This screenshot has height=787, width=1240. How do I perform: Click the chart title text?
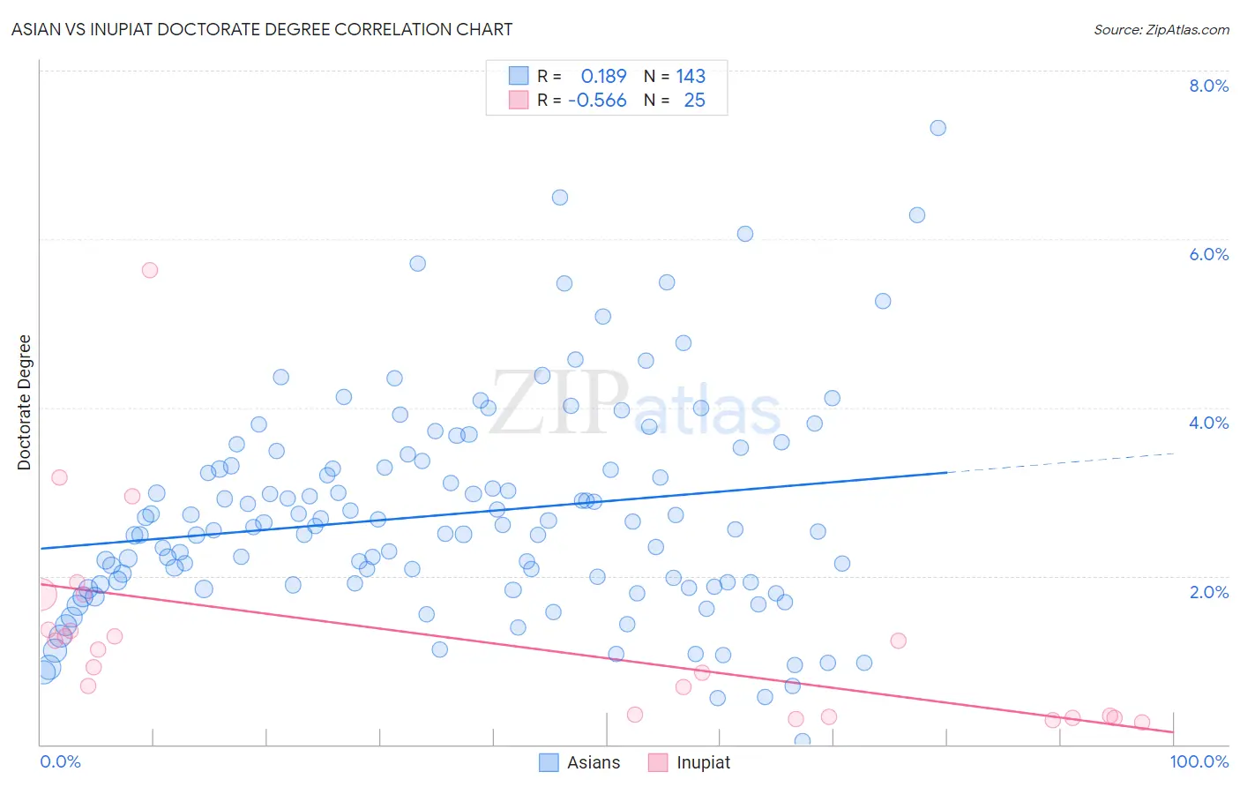(x=262, y=29)
